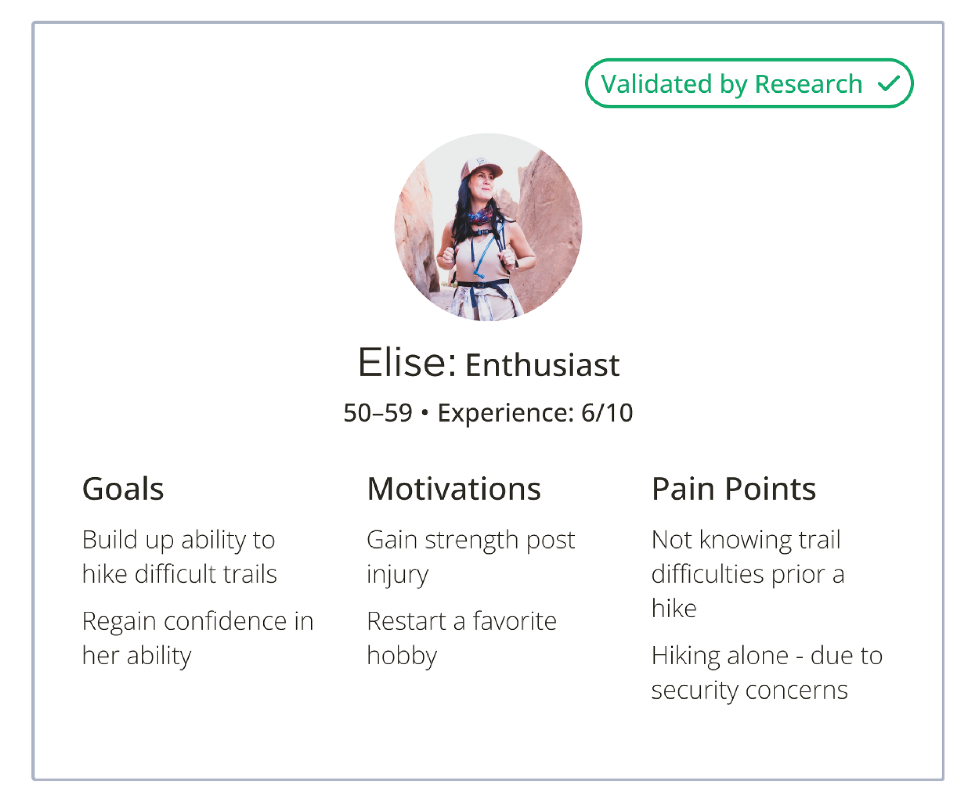Click 'Restart a favorite hobby' motivation

click(461, 638)
